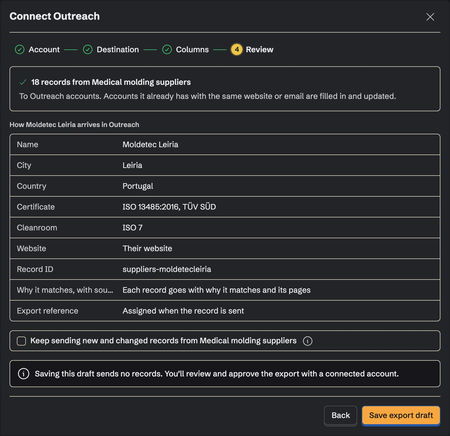Go to the Columns step
Viewport: 450px width, 436px height.
tap(192, 49)
